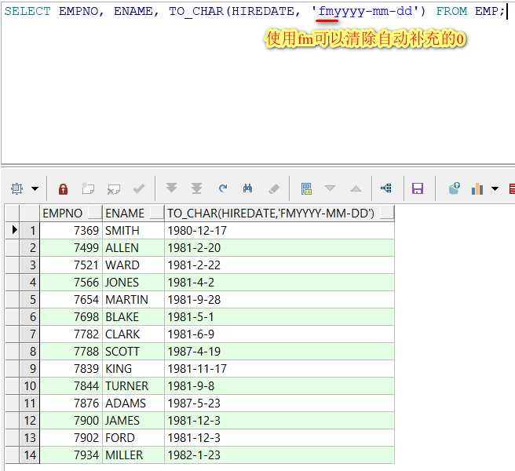Click the red lock edit-data icon
515x471 pixels.
63,189
